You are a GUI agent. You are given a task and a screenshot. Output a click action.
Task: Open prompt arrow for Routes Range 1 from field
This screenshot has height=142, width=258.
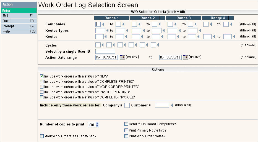click(106, 37)
